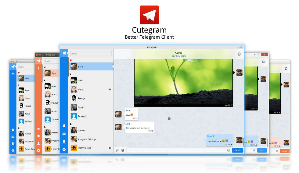This screenshot has width=299, height=173.
Task: Click the search field in the leftmost window
Action: (26, 67)
